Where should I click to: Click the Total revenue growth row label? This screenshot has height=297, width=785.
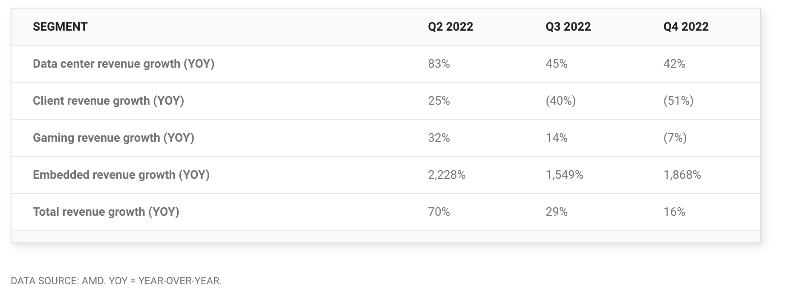point(106,212)
